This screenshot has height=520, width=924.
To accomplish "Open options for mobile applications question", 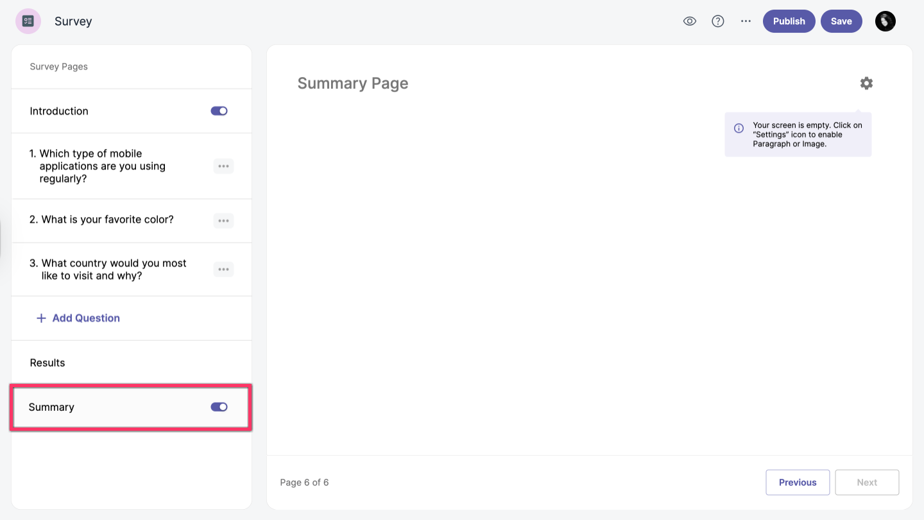I will pos(223,166).
